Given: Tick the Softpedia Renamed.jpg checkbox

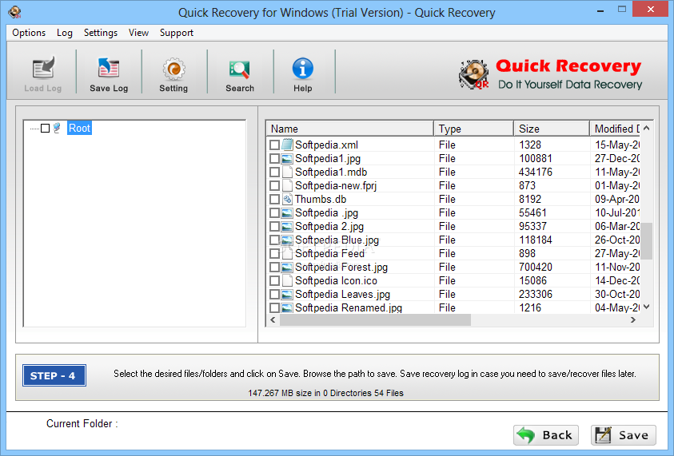Looking at the screenshot, I should pyautogui.click(x=275, y=308).
